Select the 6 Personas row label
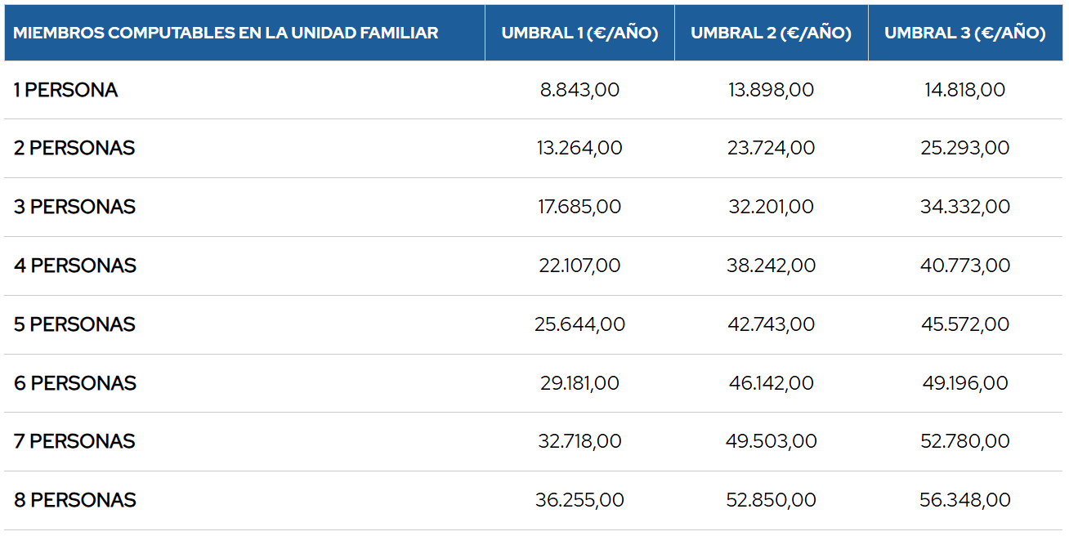 pos(74,383)
